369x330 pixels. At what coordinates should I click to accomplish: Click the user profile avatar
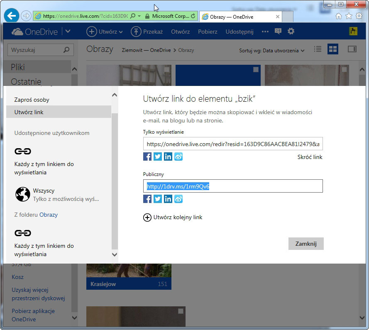pyautogui.click(x=353, y=31)
